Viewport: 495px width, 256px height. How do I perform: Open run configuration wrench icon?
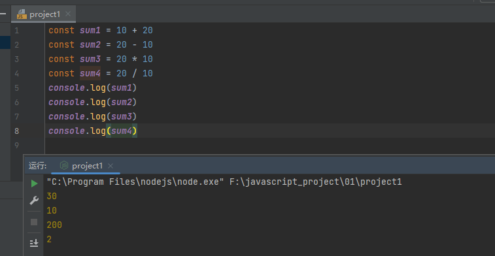point(34,200)
